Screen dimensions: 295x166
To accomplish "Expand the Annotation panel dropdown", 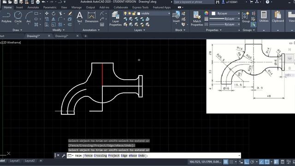I will point(91,30).
